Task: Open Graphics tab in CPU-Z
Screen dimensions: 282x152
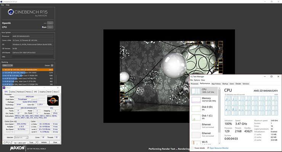Action: coord(42,92)
